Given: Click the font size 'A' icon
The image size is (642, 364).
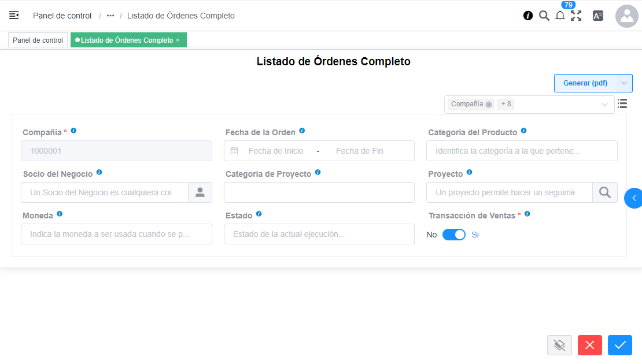Looking at the screenshot, I should click(x=598, y=16).
